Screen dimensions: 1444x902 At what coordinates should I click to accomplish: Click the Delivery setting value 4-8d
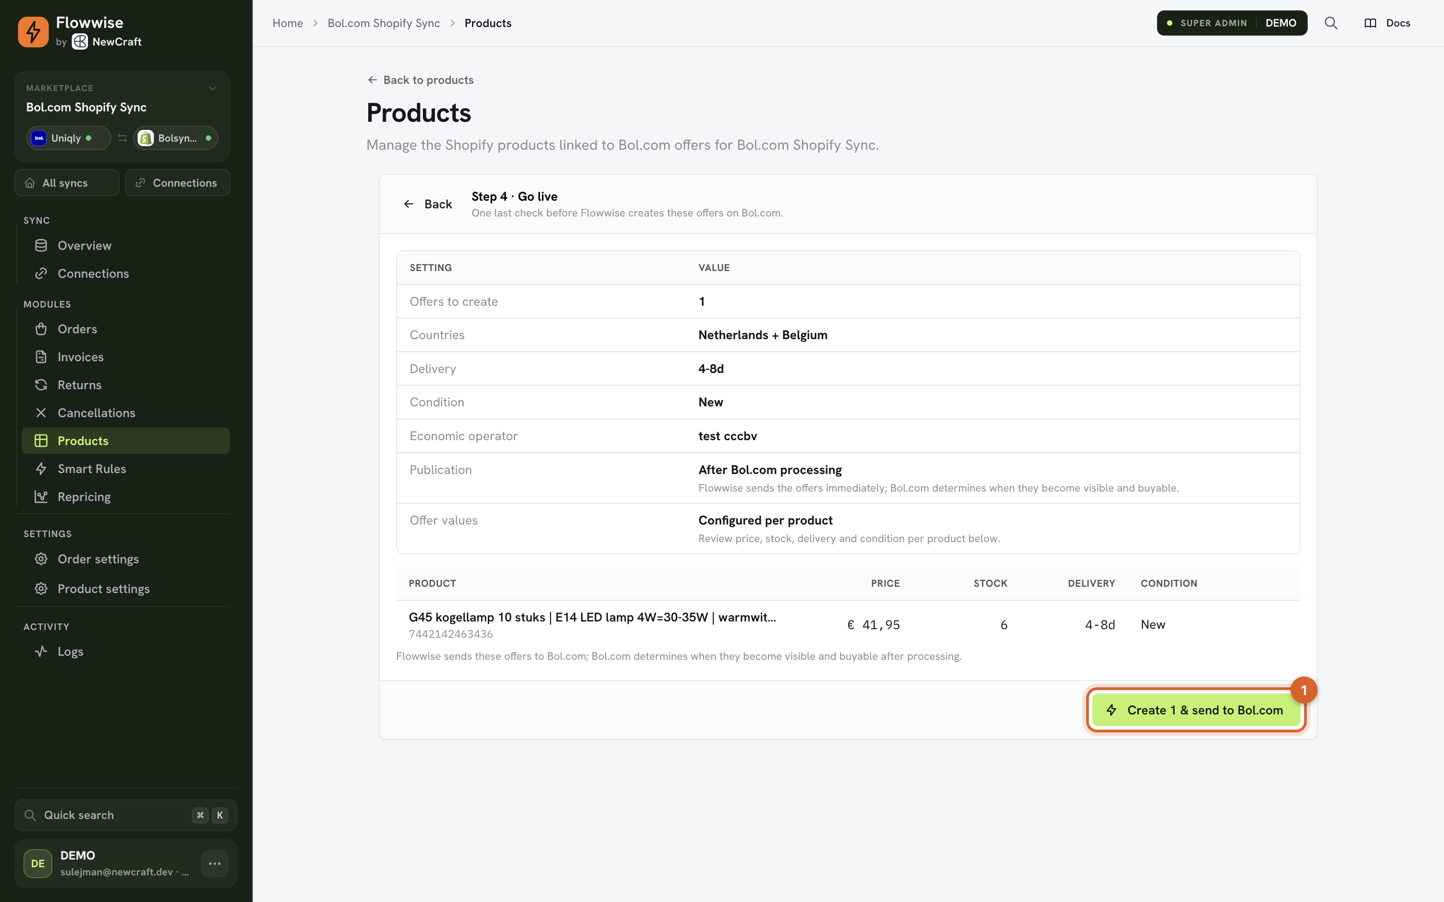pos(711,368)
